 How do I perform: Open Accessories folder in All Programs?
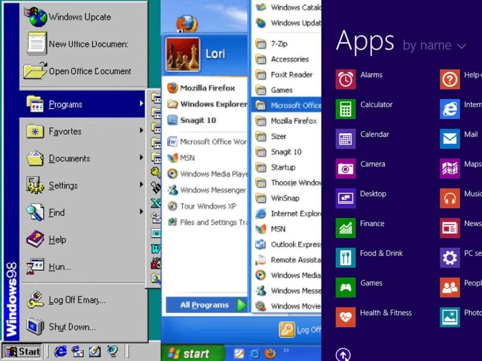287,59
